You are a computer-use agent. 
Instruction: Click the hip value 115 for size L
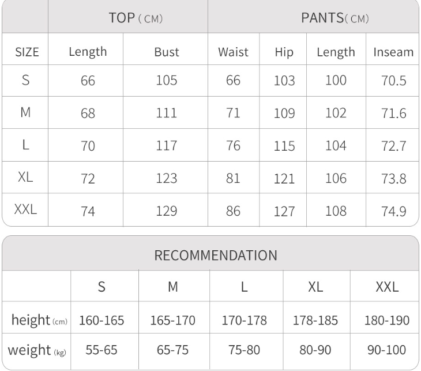(284, 147)
